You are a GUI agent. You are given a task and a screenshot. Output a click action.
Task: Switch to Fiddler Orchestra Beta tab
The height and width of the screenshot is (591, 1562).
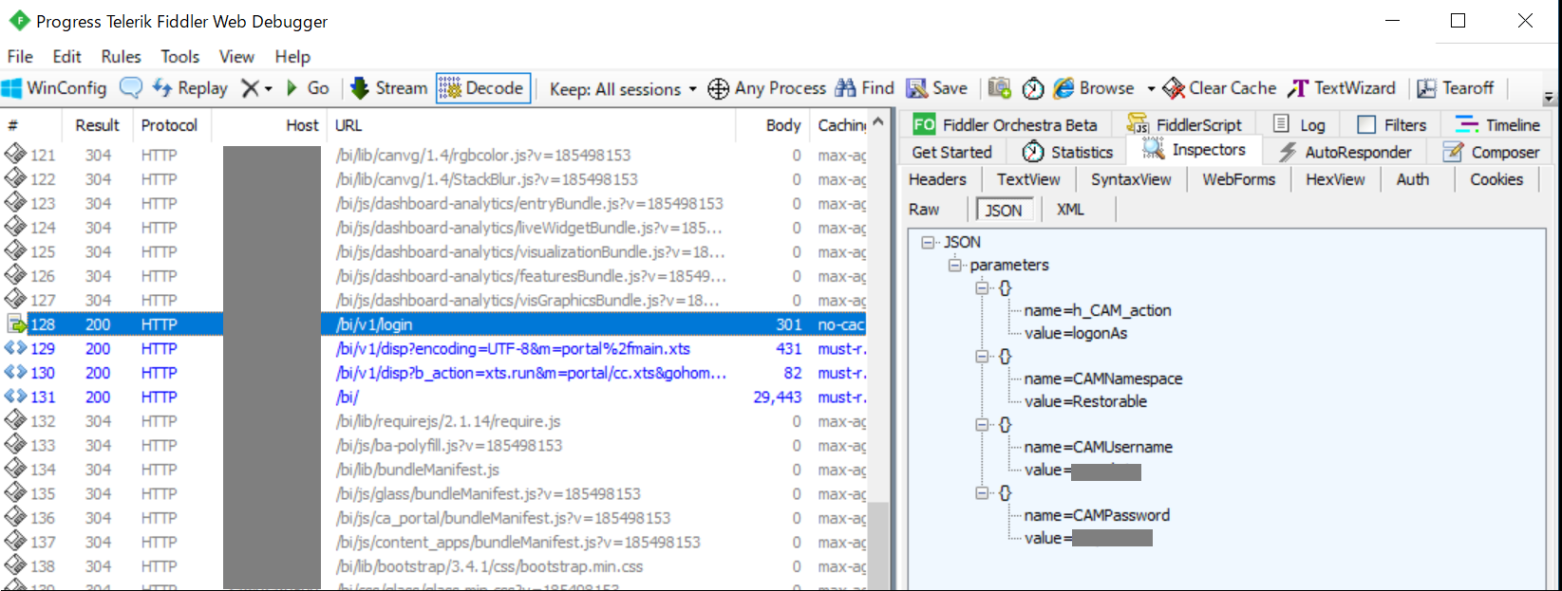pyautogui.click(x=1005, y=125)
